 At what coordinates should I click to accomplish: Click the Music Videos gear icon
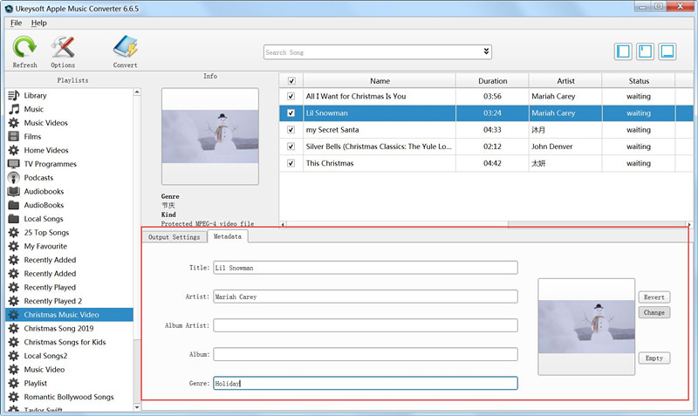14,123
